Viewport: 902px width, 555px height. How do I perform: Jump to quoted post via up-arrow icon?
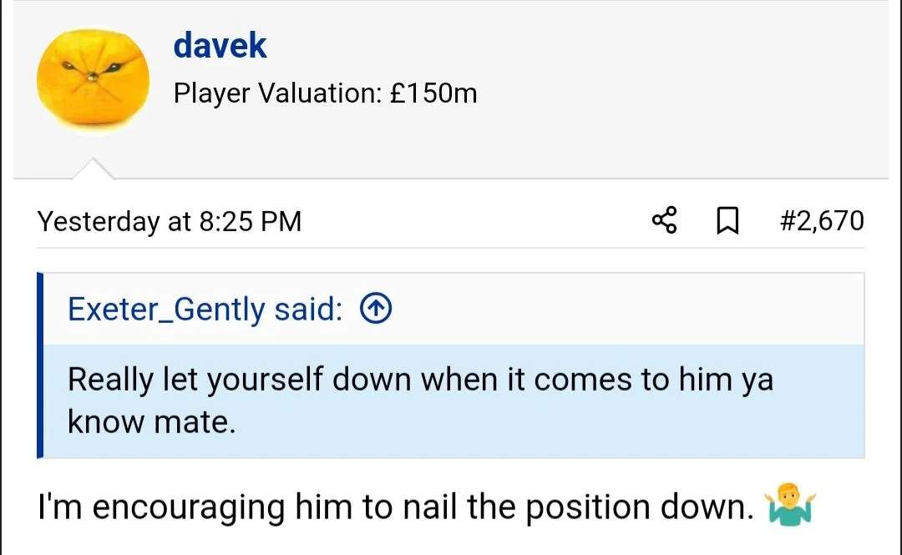375,310
